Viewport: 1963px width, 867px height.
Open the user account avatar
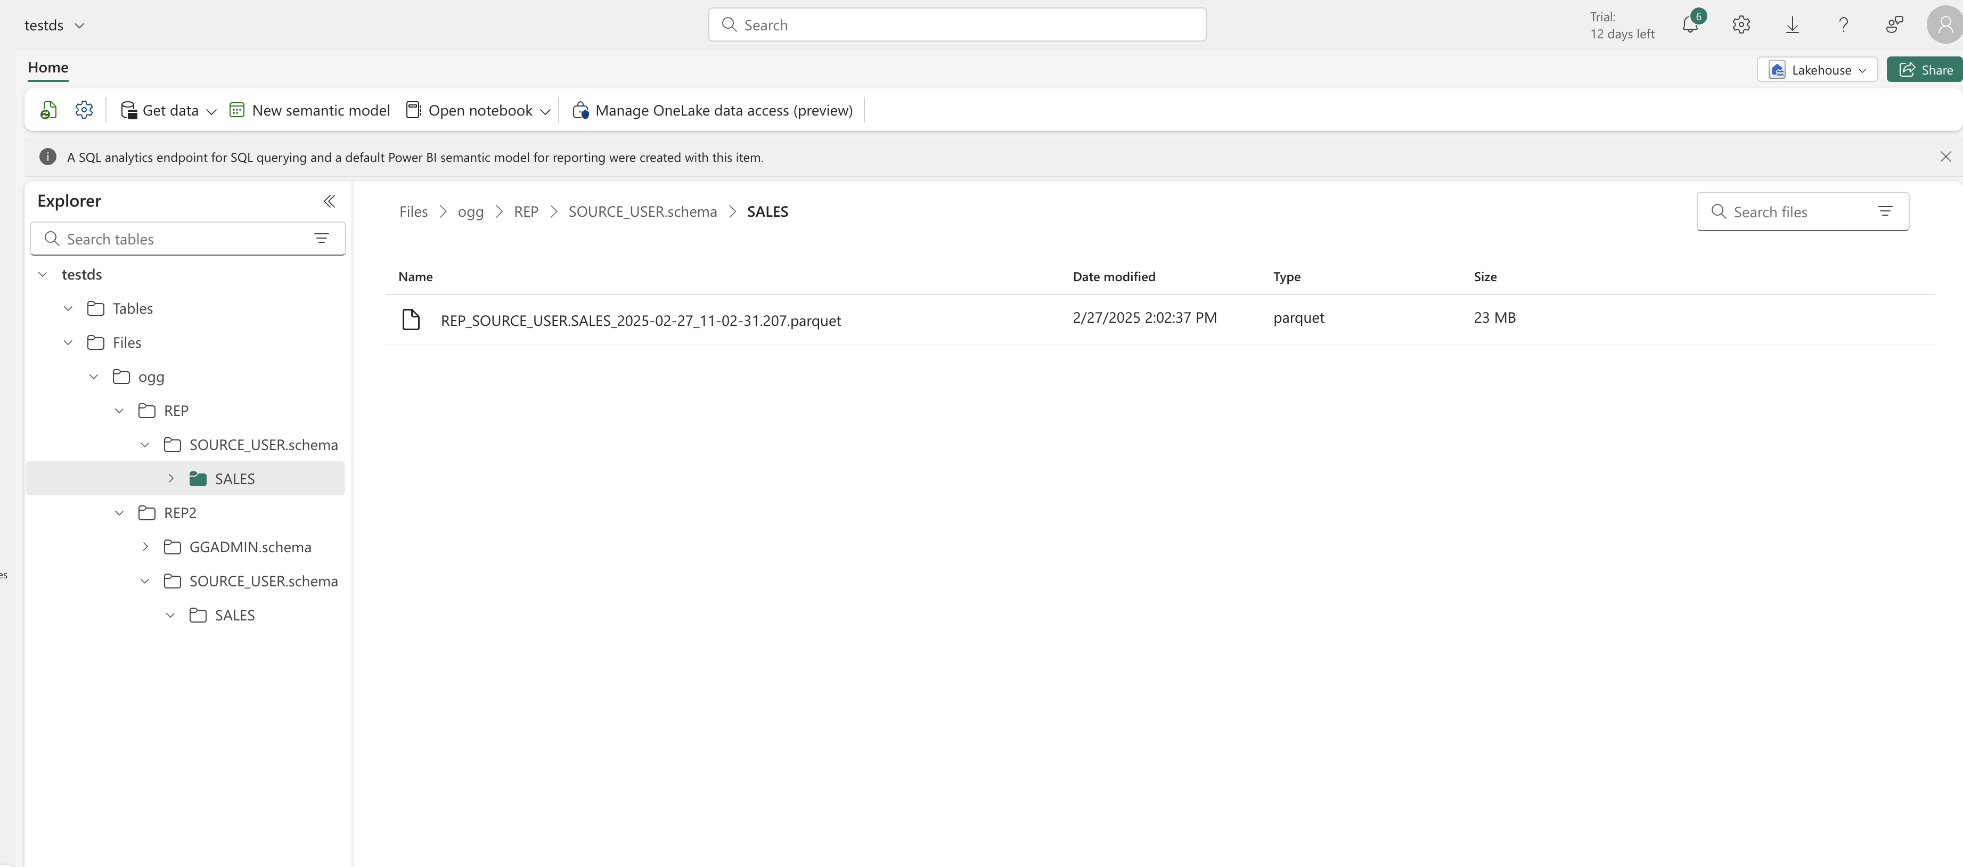coord(1944,24)
